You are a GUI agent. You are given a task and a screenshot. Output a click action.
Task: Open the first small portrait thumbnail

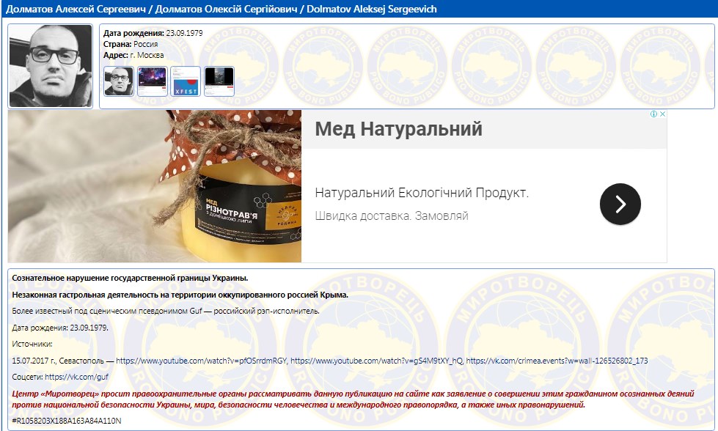point(118,81)
